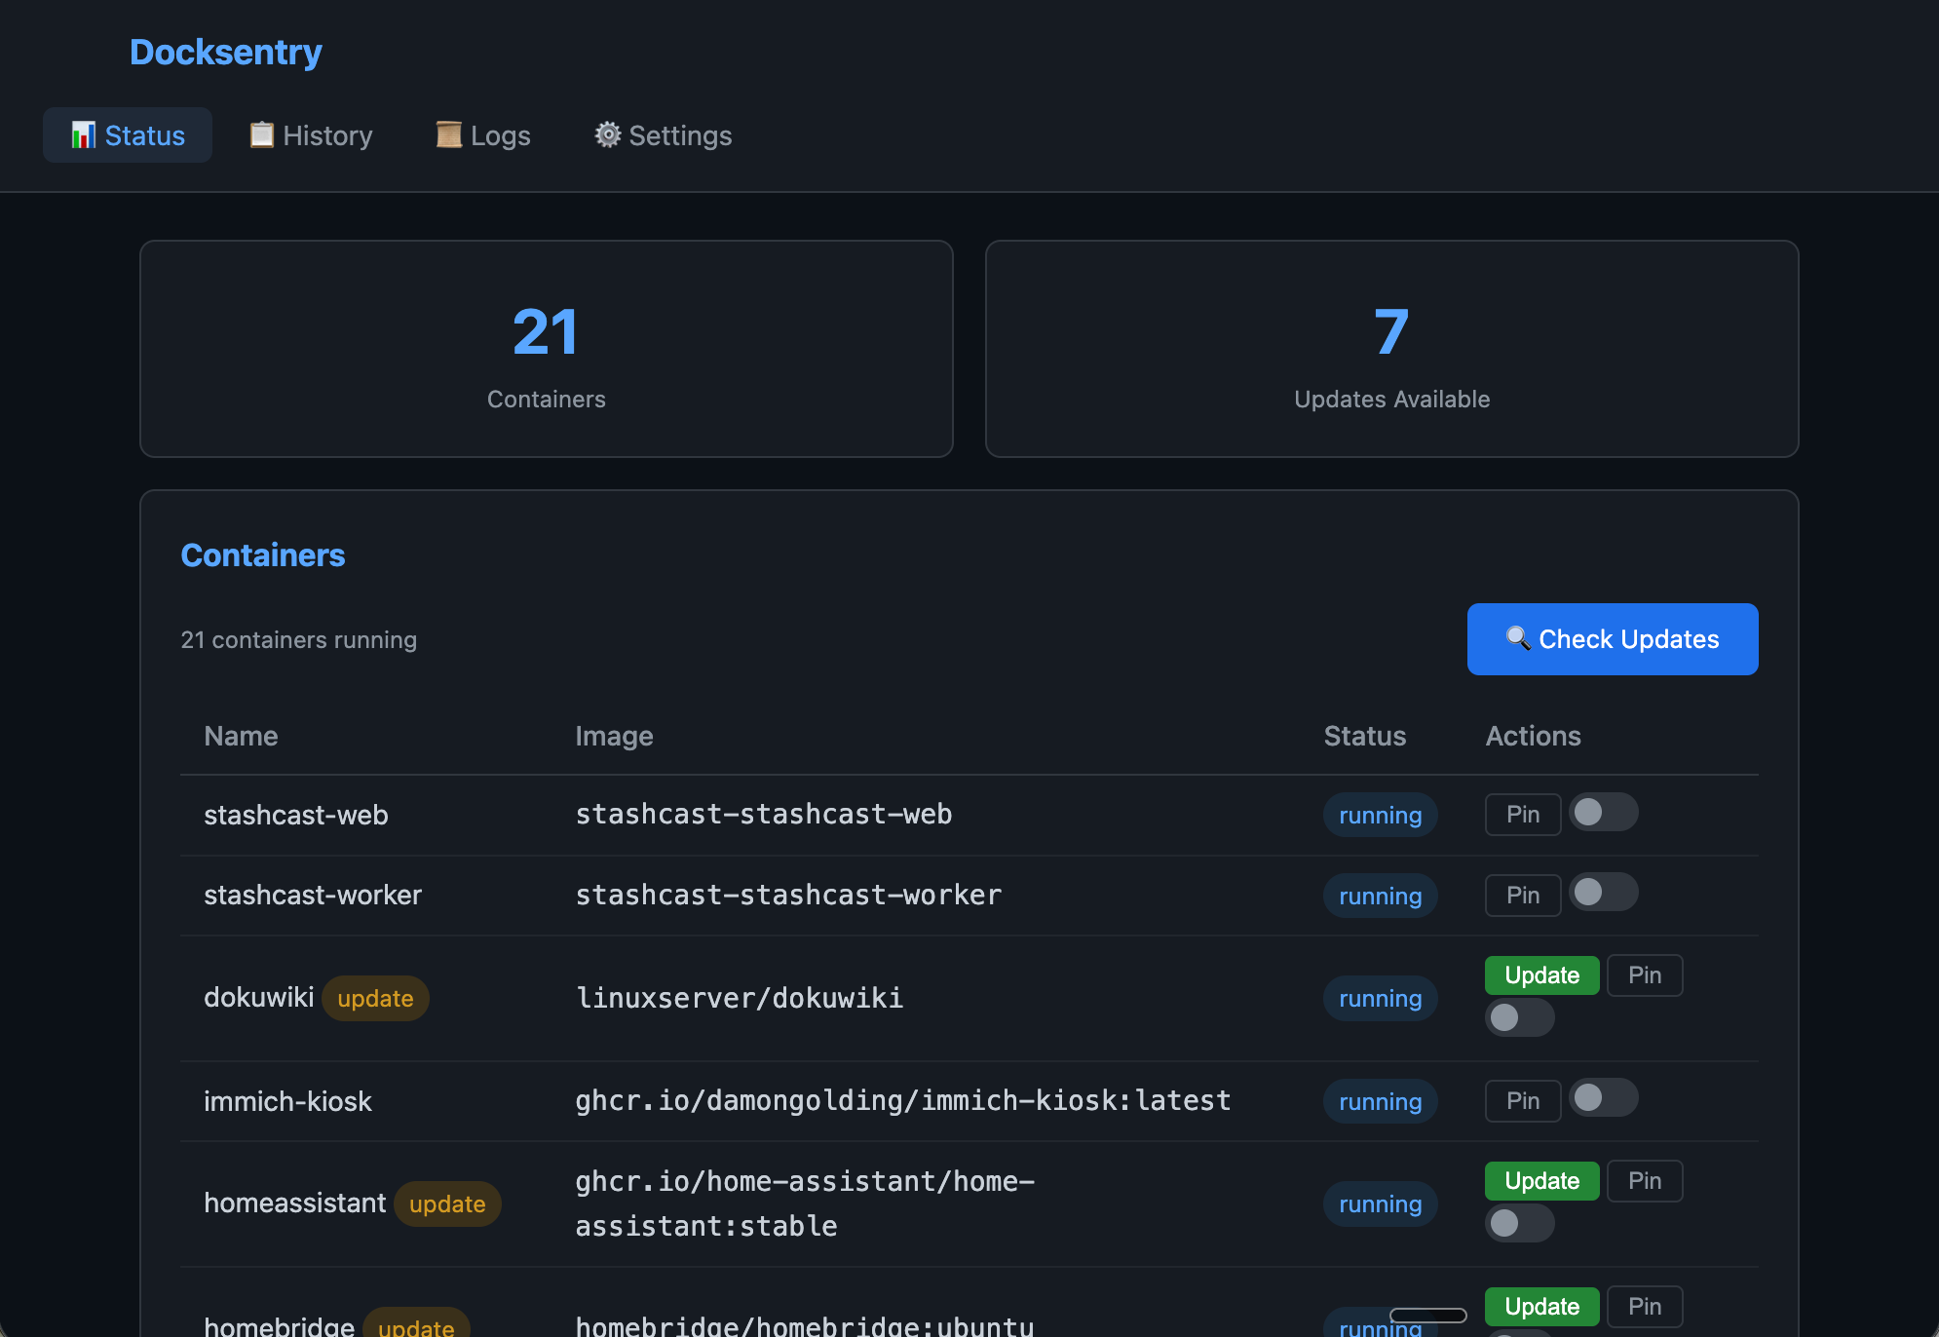Click the bar chart icon in Status tab
This screenshot has width=1939, height=1337.
(84, 134)
